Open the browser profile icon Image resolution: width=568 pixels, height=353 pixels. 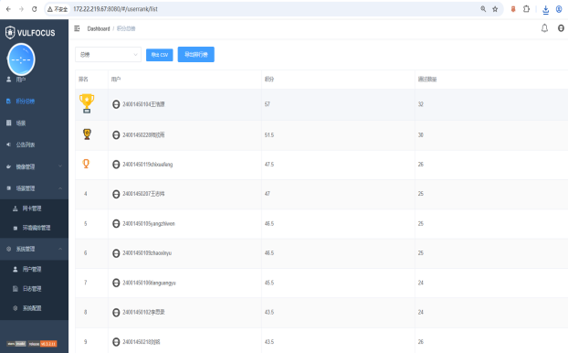click(559, 9)
